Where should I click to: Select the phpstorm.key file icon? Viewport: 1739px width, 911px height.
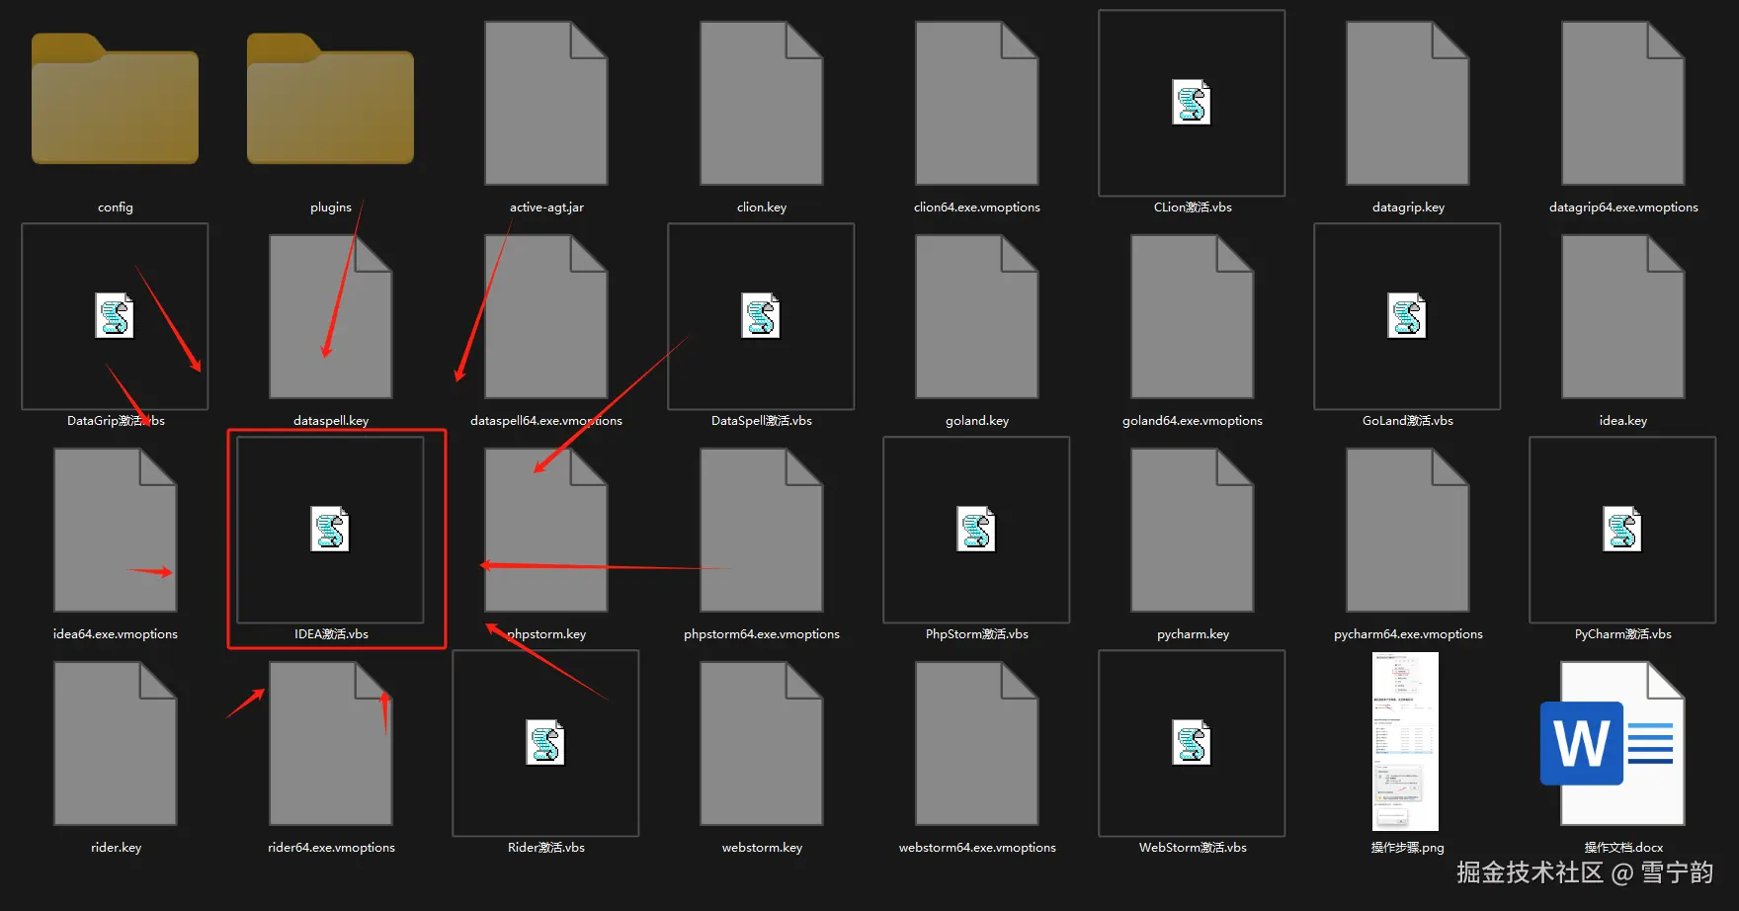click(546, 530)
